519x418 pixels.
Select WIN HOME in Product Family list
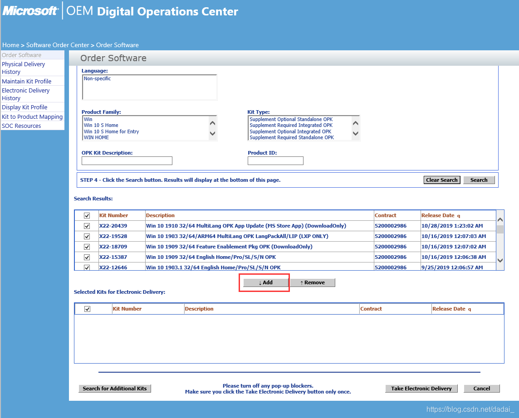(x=96, y=137)
